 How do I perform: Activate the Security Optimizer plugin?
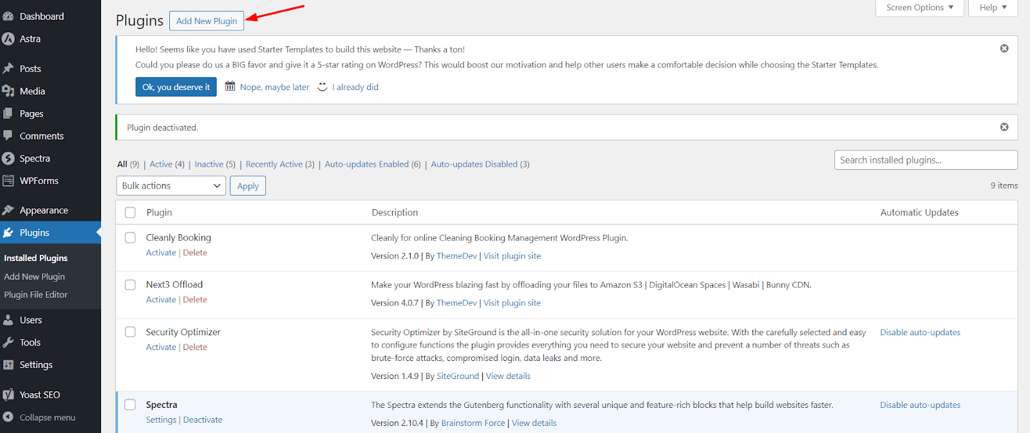[161, 347]
